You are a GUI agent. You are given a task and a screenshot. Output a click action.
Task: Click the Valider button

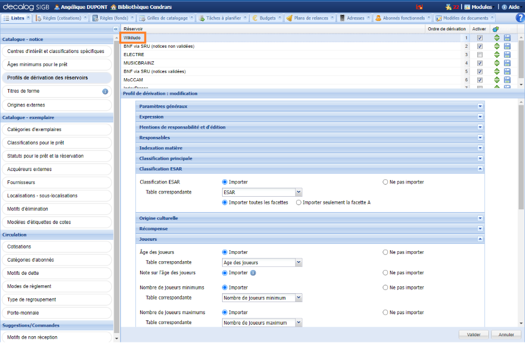474,335
